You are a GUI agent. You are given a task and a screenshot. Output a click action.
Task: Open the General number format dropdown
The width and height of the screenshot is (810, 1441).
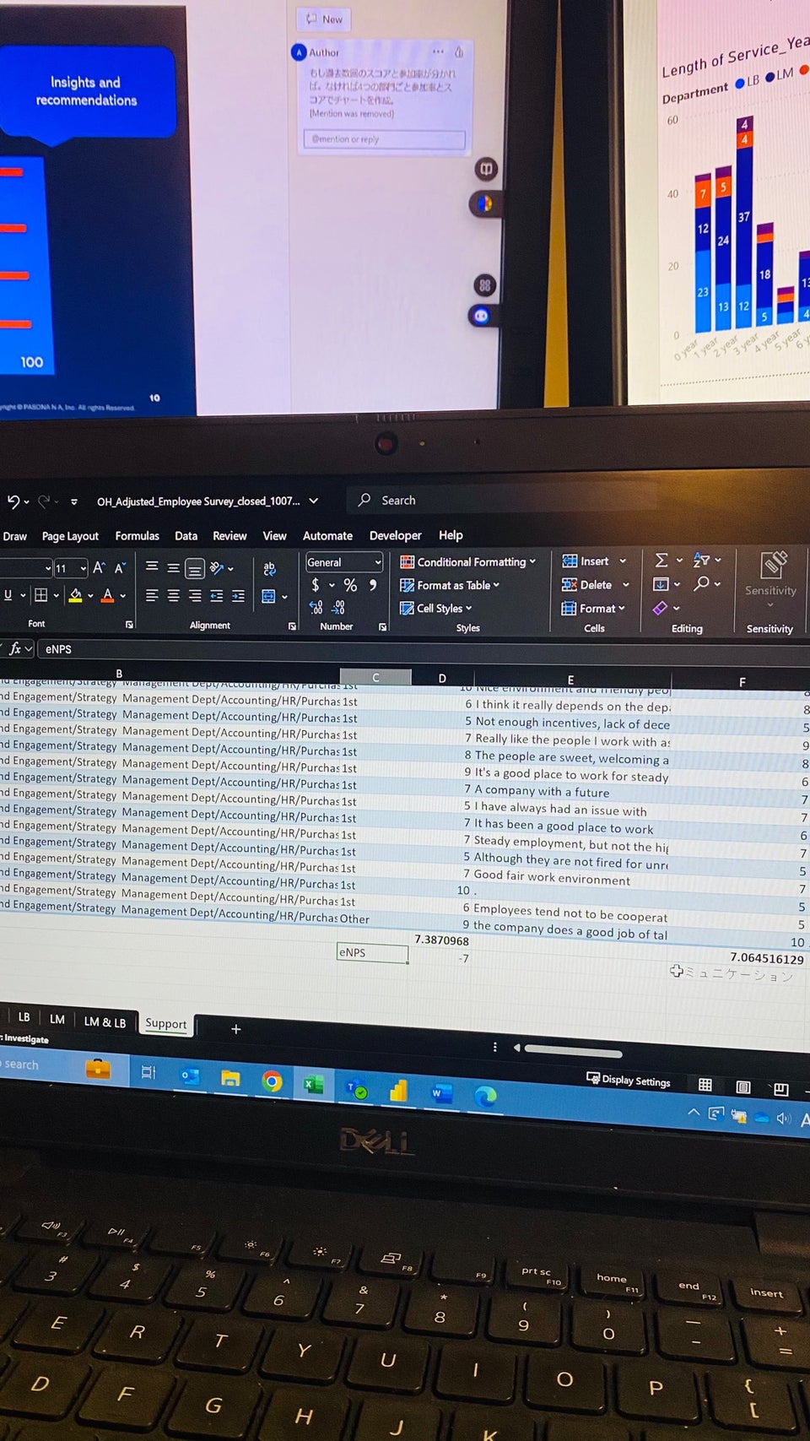[344, 562]
